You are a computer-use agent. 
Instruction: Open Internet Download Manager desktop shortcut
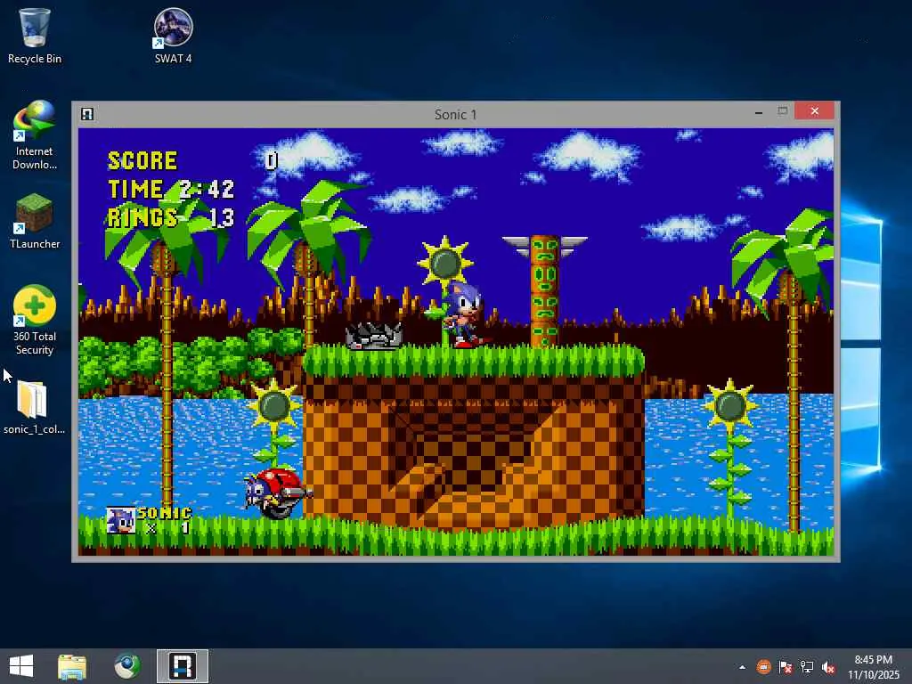pos(35,135)
